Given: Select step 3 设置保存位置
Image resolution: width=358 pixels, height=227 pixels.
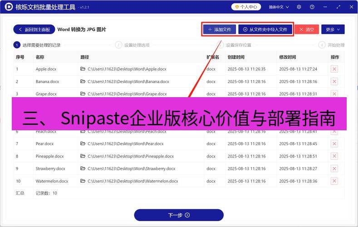Looking at the screenshot, I should 234,45.
